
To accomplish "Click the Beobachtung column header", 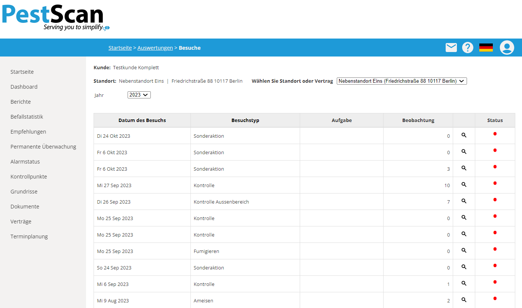I will (x=418, y=121).
